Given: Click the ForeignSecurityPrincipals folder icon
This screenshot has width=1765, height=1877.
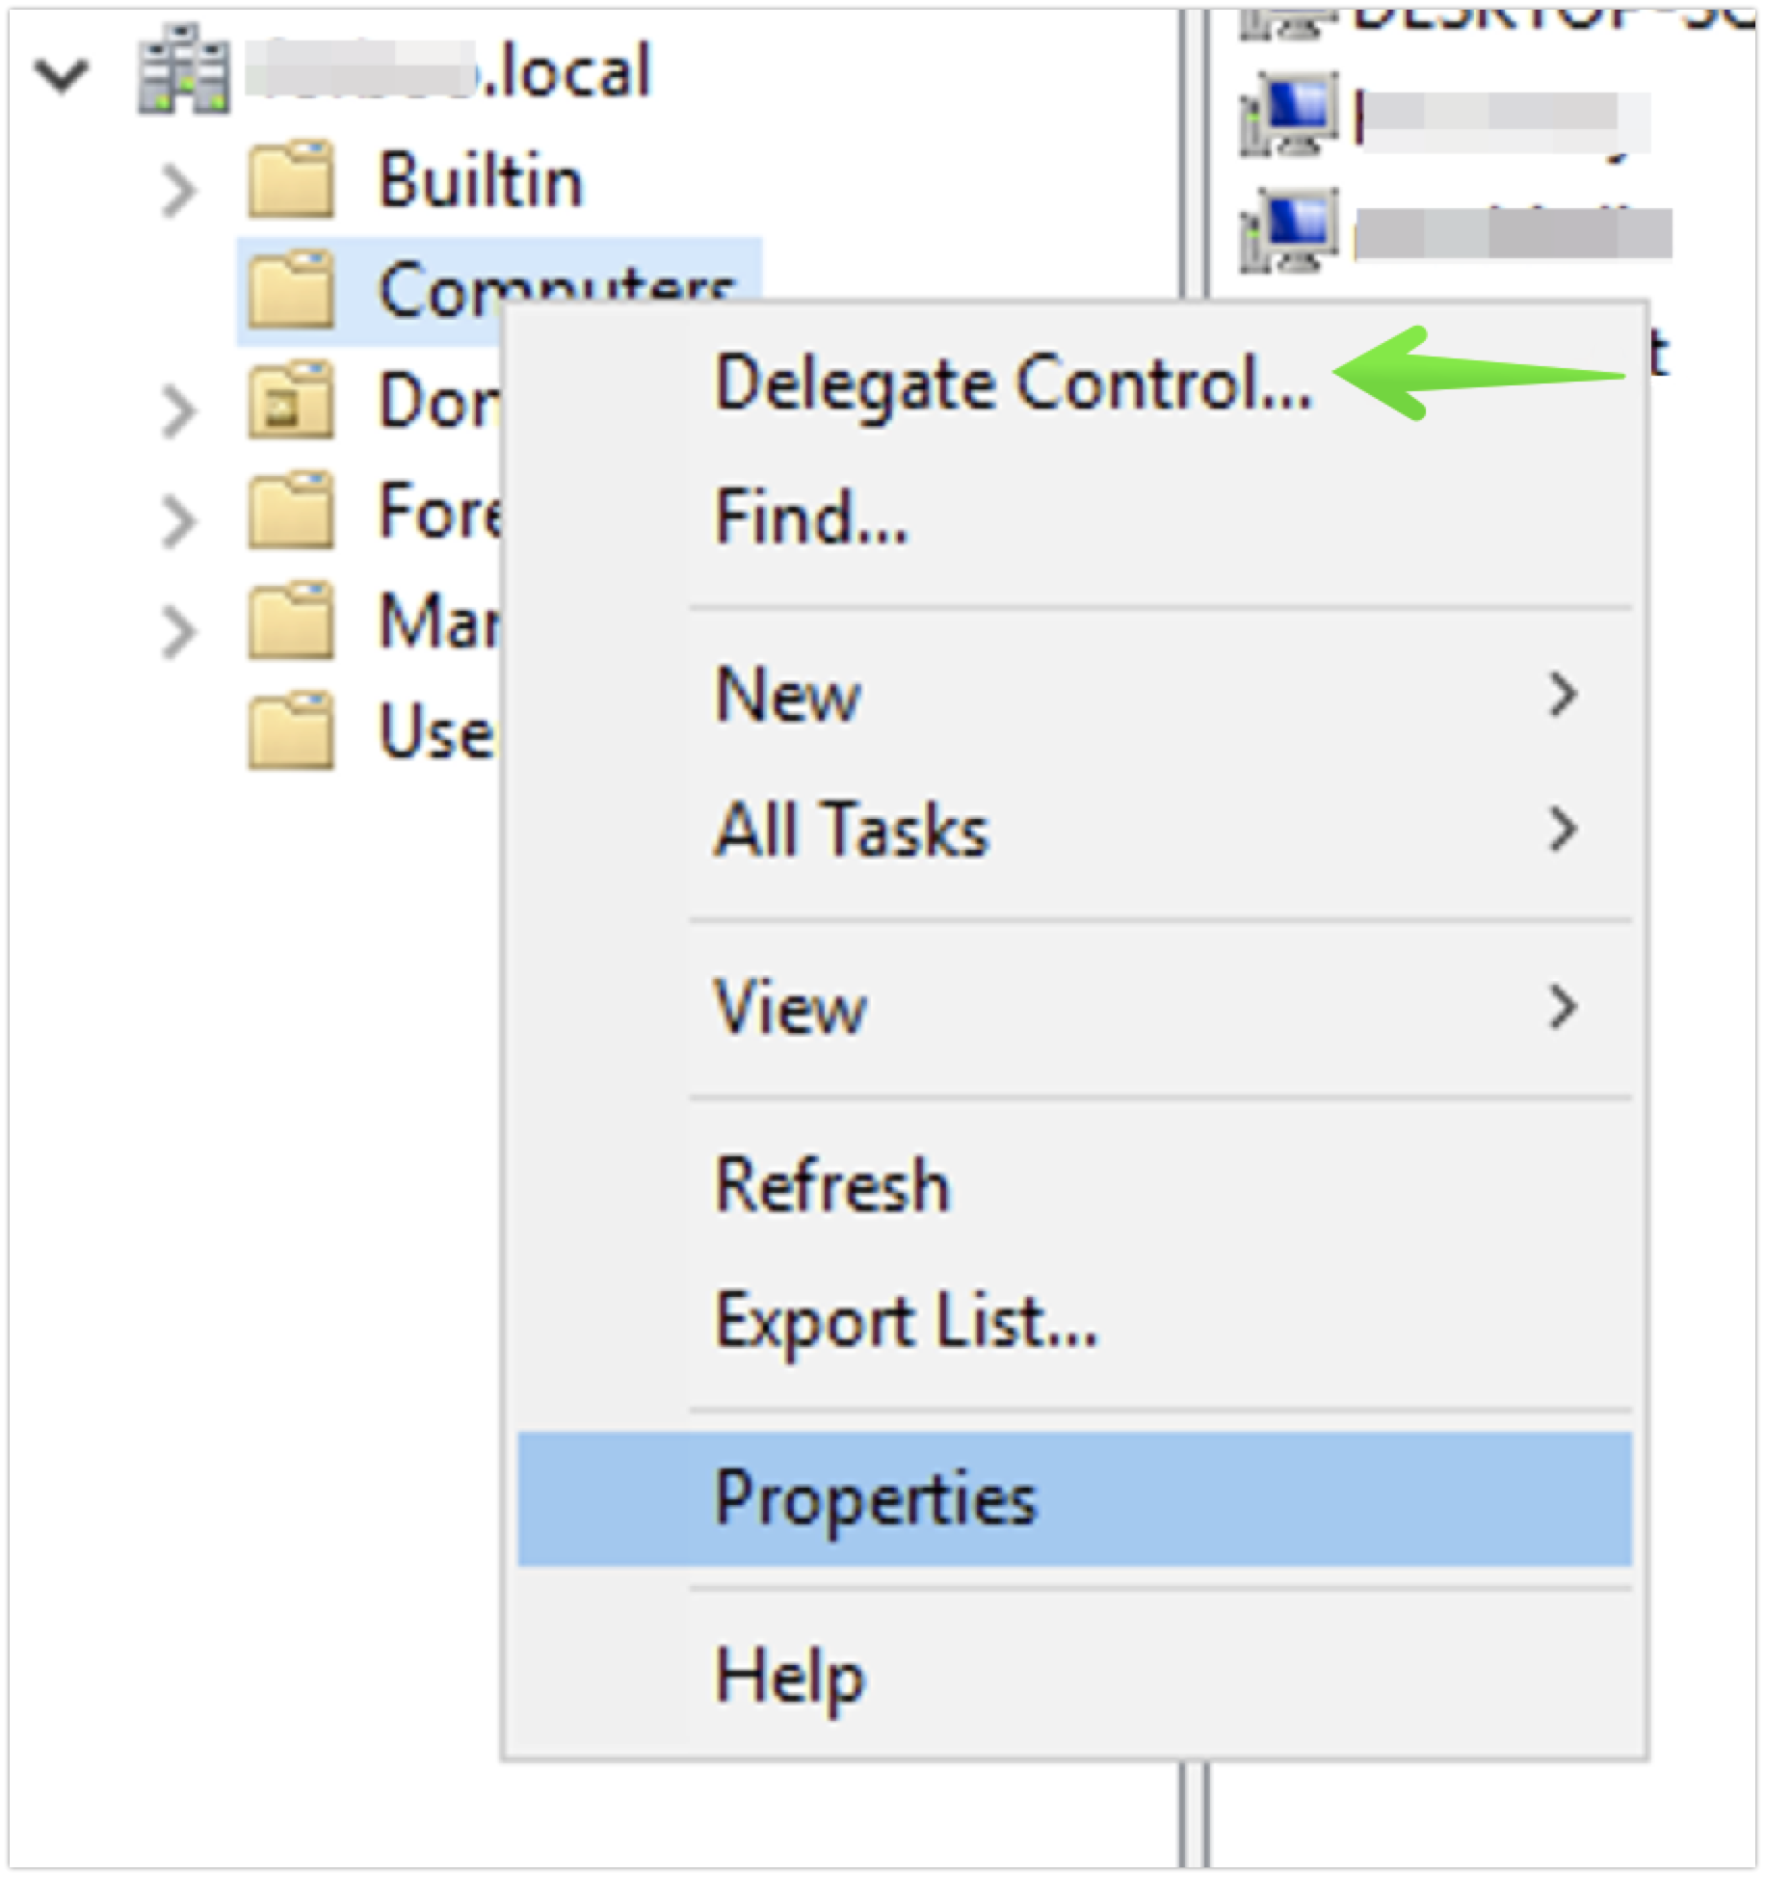Looking at the screenshot, I should coord(291,510).
